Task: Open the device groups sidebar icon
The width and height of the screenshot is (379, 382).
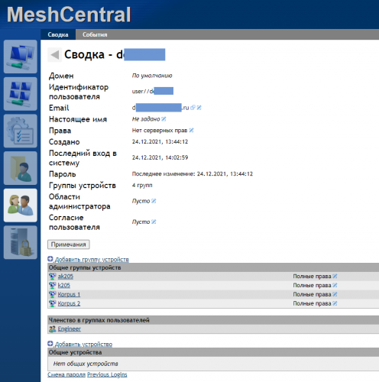Action: (x=21, y=94)
